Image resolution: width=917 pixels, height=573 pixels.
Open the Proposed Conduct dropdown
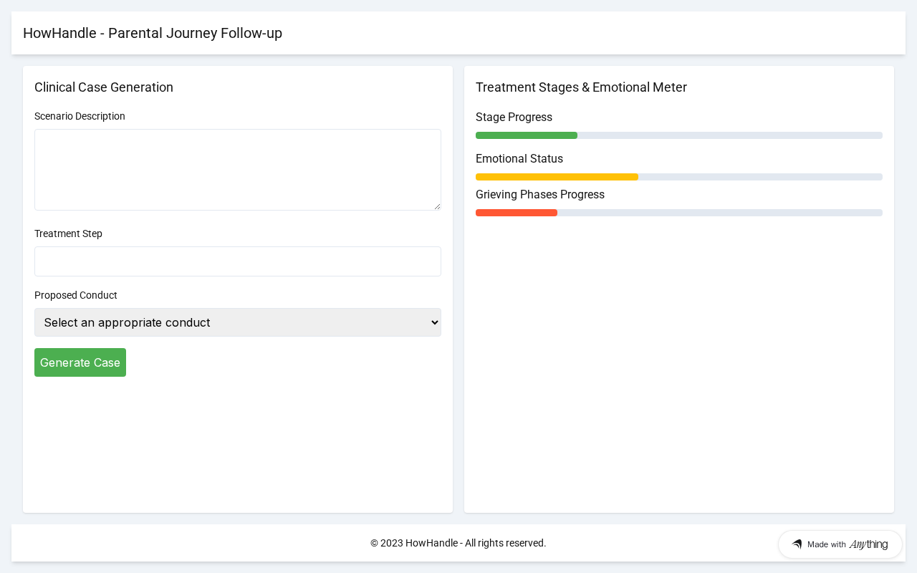pyautogui.click(x=237, y=322)
